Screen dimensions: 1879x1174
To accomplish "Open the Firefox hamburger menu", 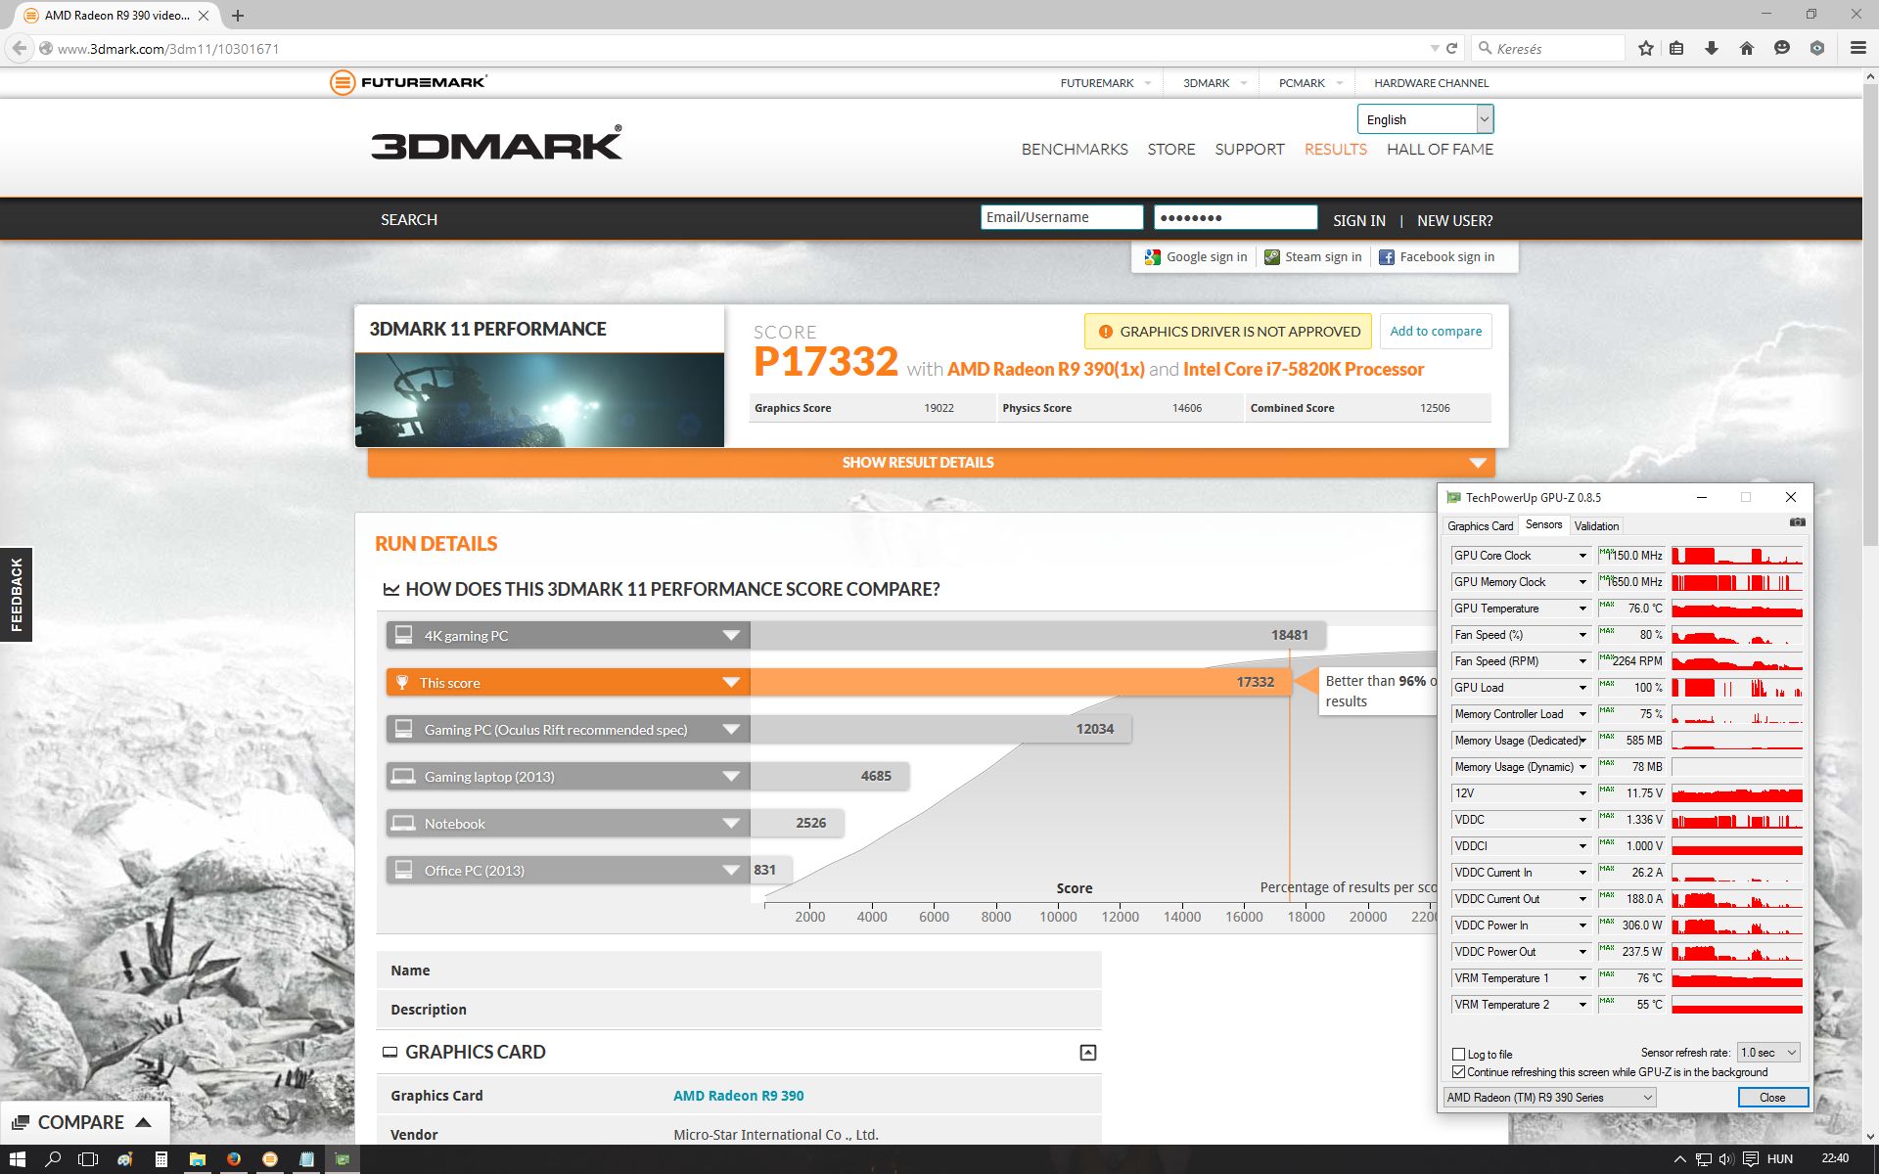I will pyautogui.click(x=1857, y=48).
